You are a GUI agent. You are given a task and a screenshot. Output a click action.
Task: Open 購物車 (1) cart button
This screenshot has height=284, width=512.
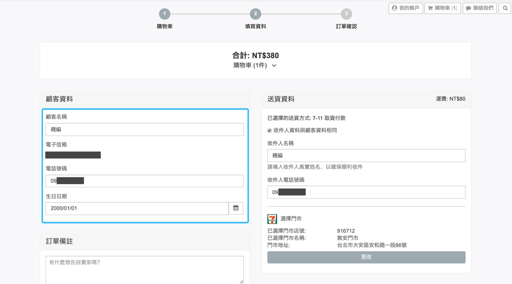(442, 8)
